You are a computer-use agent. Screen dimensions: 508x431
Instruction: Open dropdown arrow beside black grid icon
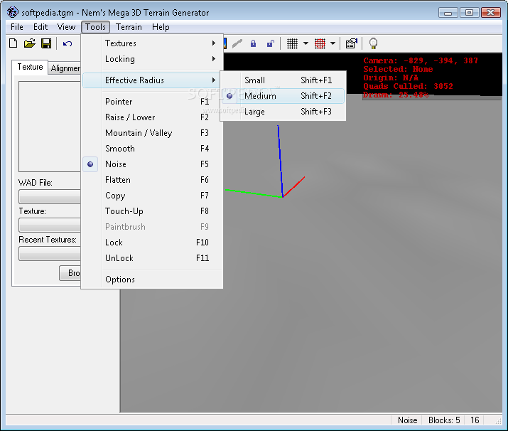tap(306, 43)
